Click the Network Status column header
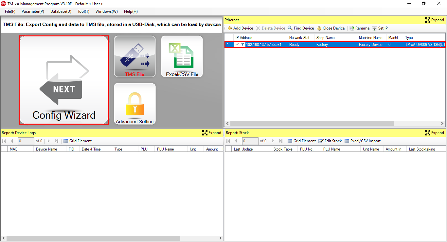The height and width of the screenshot is (242, 447). [301, 38]
